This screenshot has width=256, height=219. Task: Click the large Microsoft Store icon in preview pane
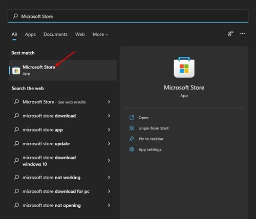184,68
